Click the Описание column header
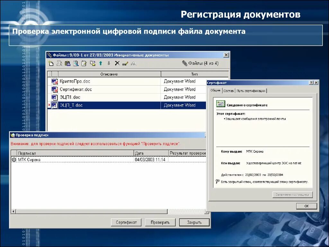 point(109,74)
